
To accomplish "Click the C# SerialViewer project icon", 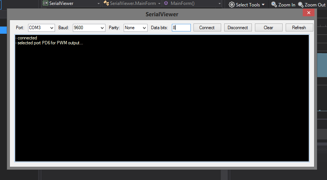I will point(45,3).
